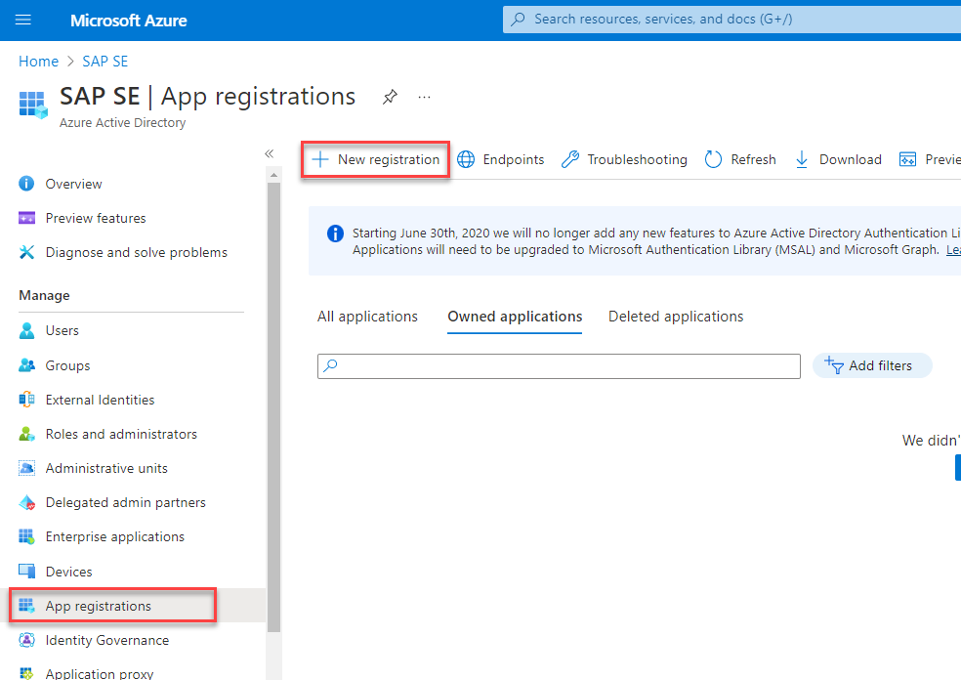961x680 pixels.
Task: Start a New registration
Action: [376, 159]
